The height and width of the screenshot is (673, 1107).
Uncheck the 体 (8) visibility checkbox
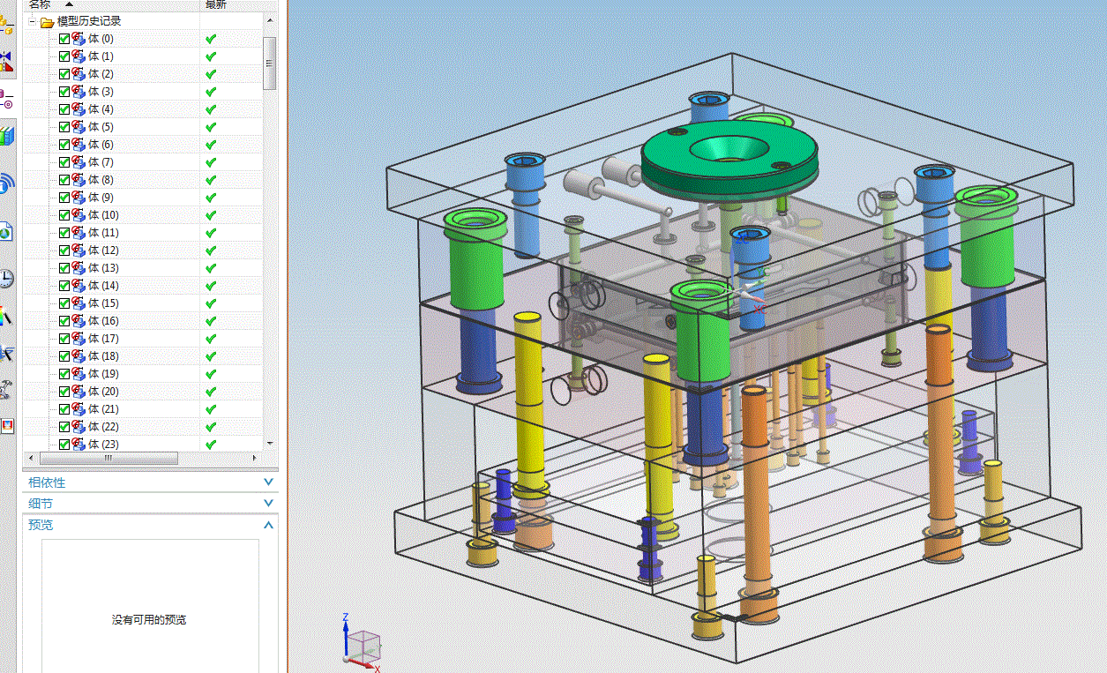64,180
